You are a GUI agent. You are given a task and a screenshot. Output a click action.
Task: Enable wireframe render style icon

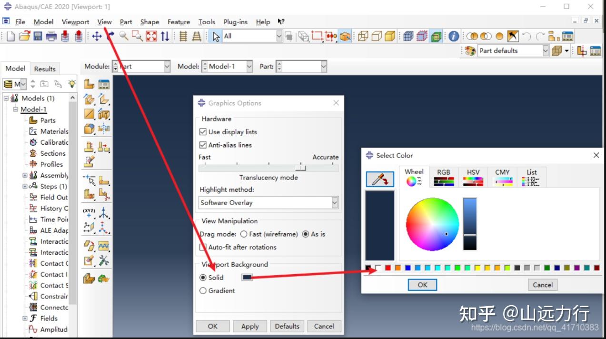coord(363,36)
